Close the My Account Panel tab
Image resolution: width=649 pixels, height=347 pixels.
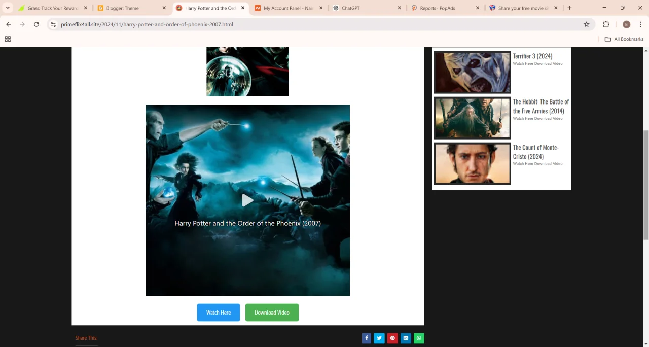[x=321, y=8]
